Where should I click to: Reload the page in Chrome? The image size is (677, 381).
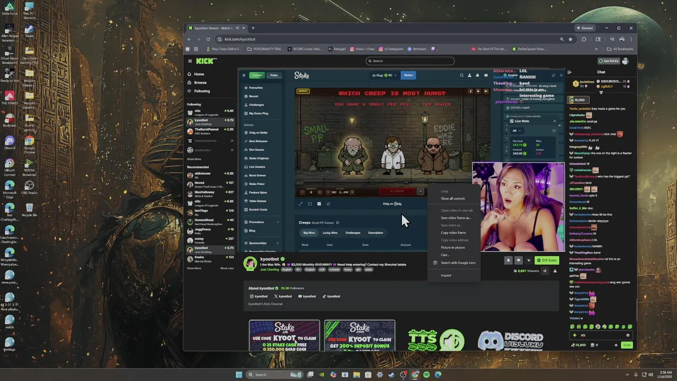(208, 39)
